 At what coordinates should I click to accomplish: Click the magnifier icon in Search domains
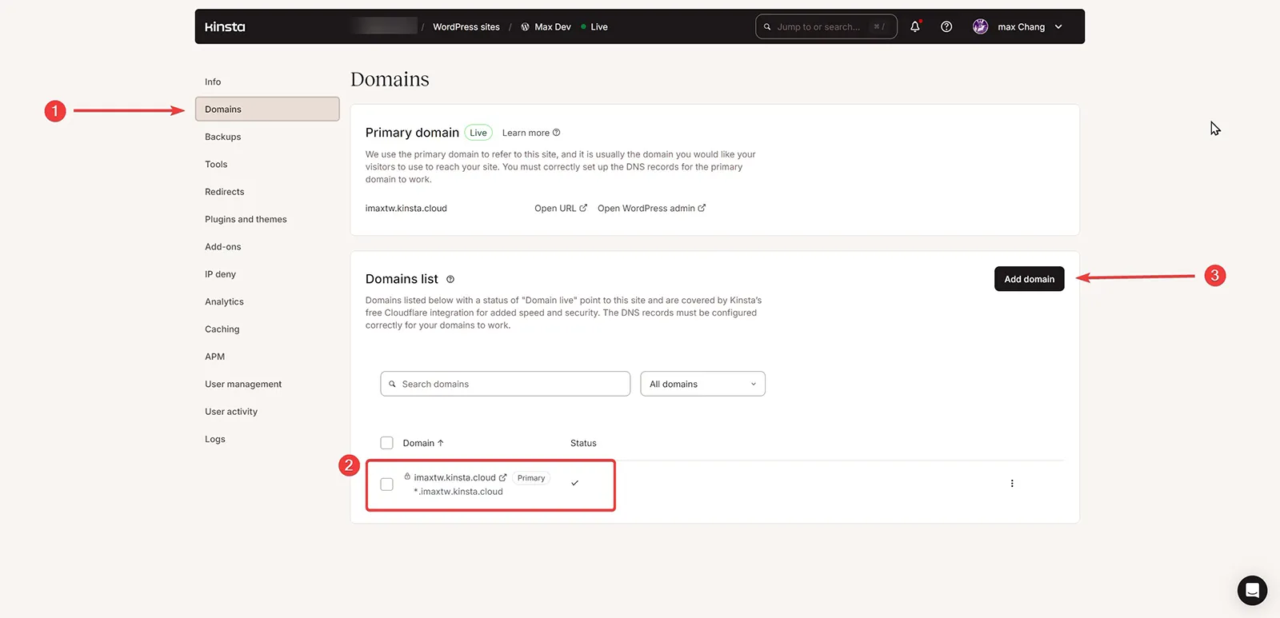click(392, 384)
